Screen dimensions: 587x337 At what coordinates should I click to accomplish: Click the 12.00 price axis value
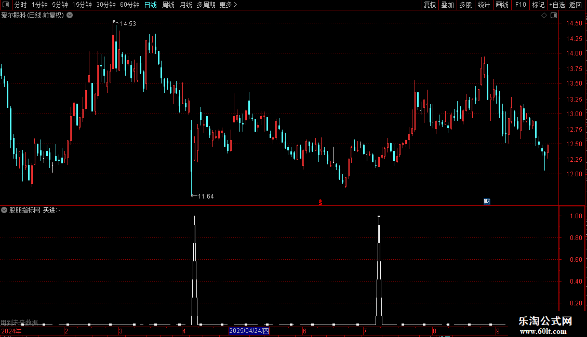pyautogui.click(x=574, y=174)
